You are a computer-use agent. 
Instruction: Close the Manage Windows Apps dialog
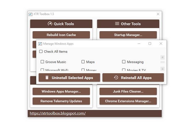(x=161, y=44)
